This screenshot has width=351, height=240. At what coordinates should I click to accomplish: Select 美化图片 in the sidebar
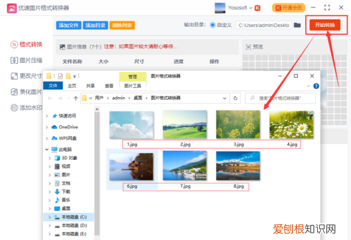26,92
